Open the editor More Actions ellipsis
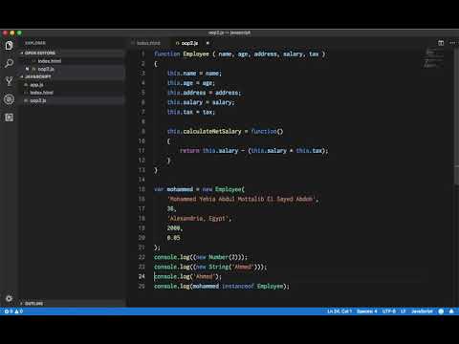Viewport: 459px width, 344px height. pos(452,43)
